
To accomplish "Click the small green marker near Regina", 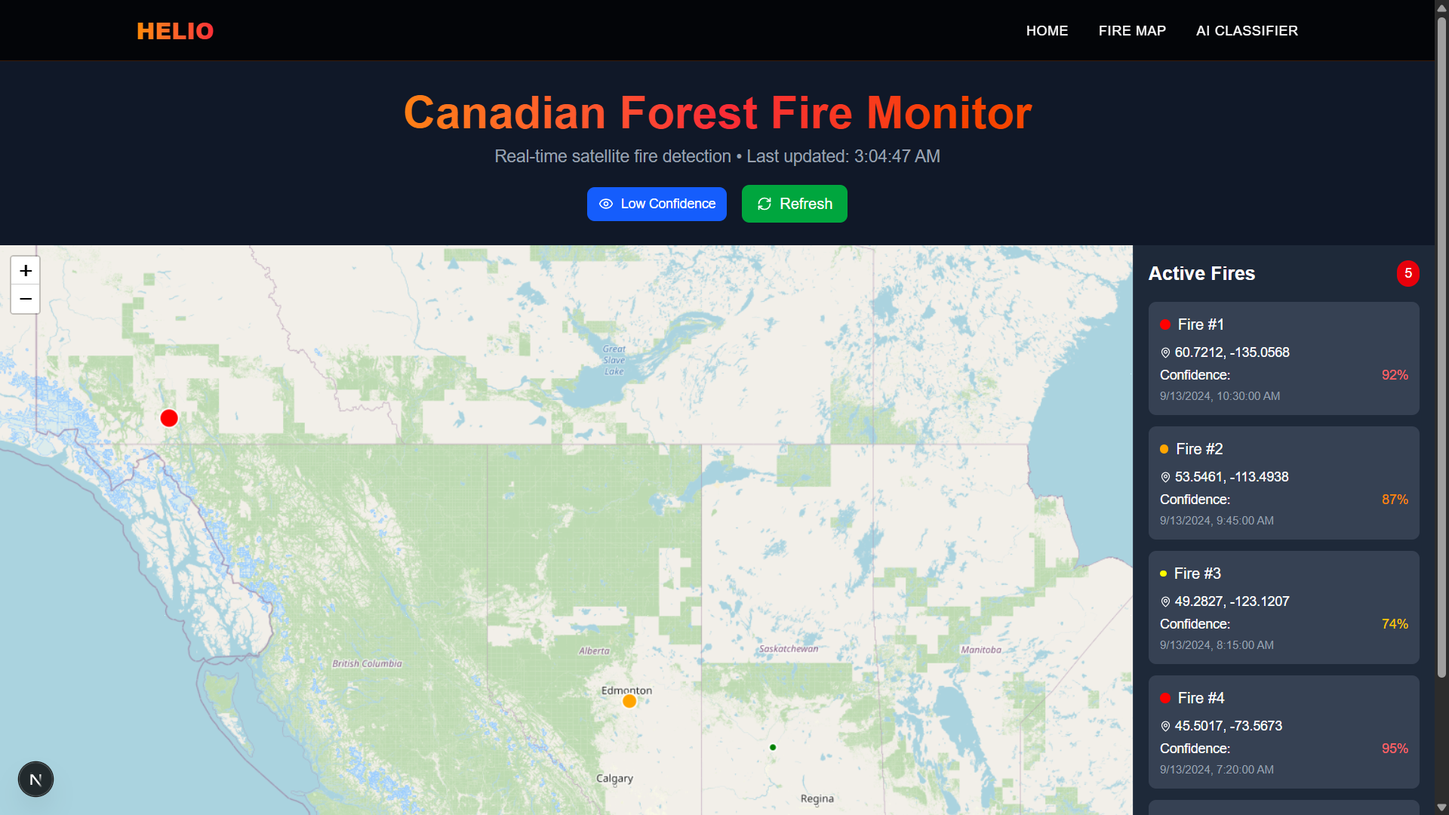I will (773, 747).
